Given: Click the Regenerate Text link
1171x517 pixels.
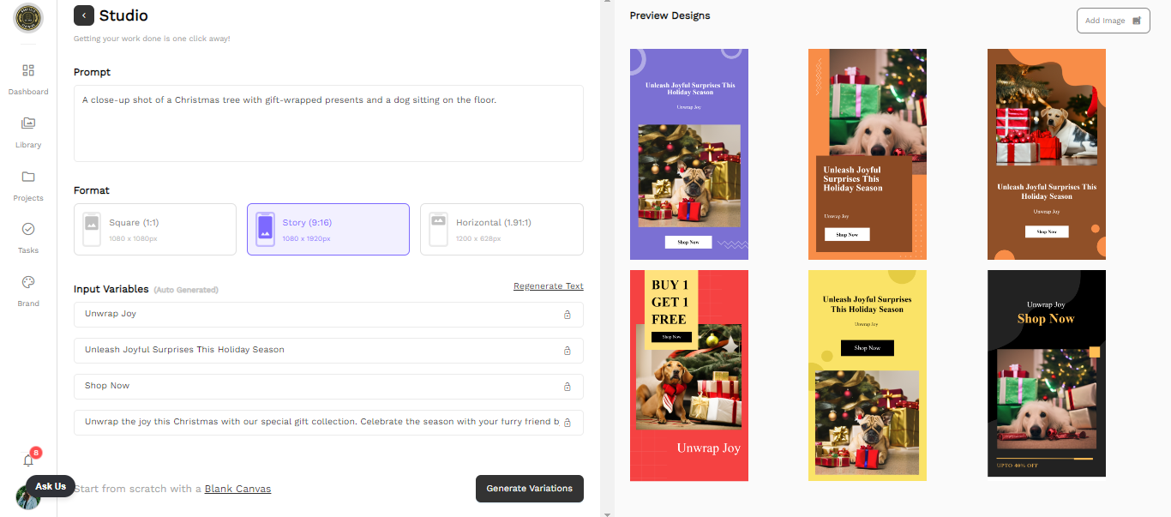Looking at the screenshot, I should pos(549,286).
